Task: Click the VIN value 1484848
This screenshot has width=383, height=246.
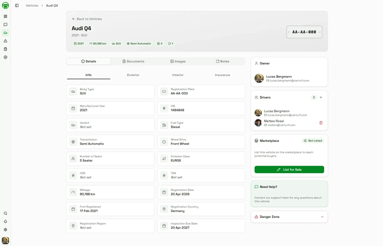Action: [177, 111]
